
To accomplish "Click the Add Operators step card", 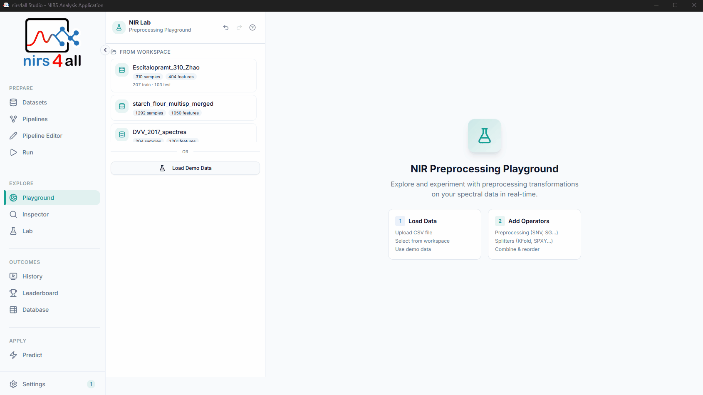I will pos(535,234).
